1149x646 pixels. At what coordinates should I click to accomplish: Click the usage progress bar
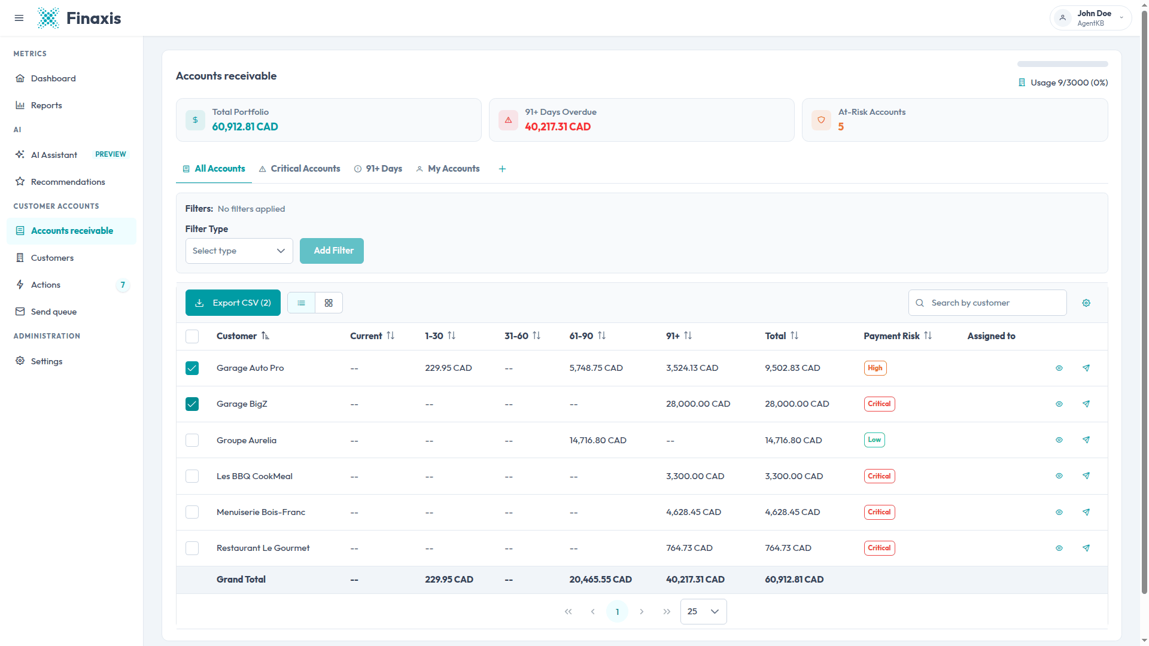[x=1062, y=64]
